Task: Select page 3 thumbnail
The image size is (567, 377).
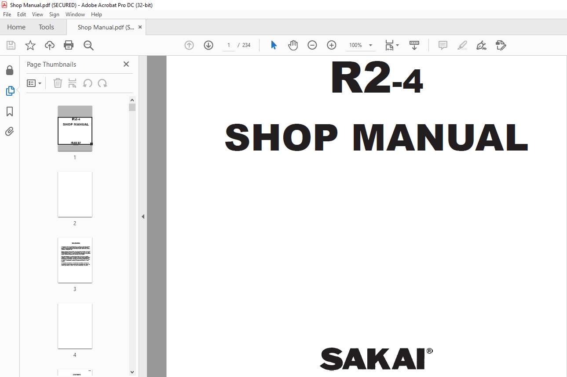Action: click(x=75, y=260)
